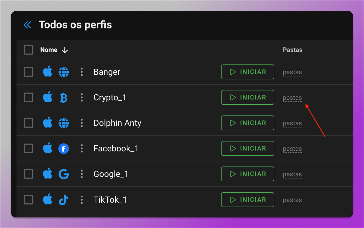
Task: Click the Apple icon on Dolphin Anty row
Action: (x=48, y=123)
